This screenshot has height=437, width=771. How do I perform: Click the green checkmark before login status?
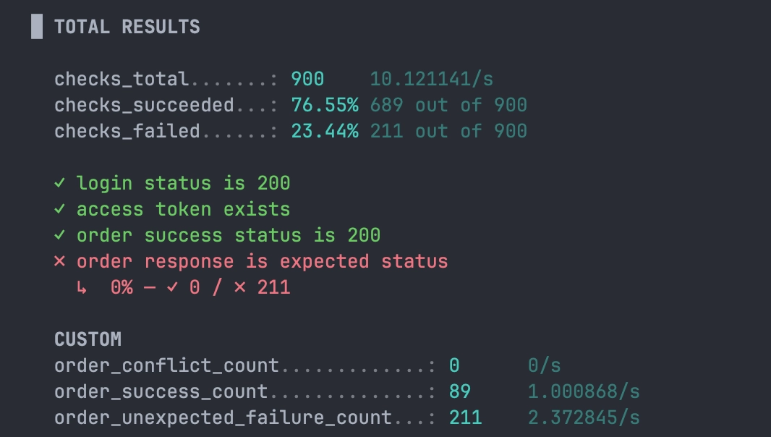(59, 183)
